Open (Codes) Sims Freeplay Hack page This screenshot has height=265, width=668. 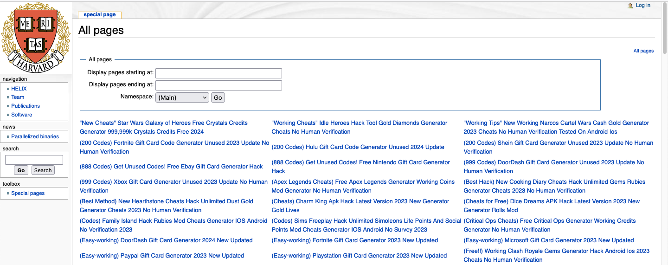[x=366, y=225]
